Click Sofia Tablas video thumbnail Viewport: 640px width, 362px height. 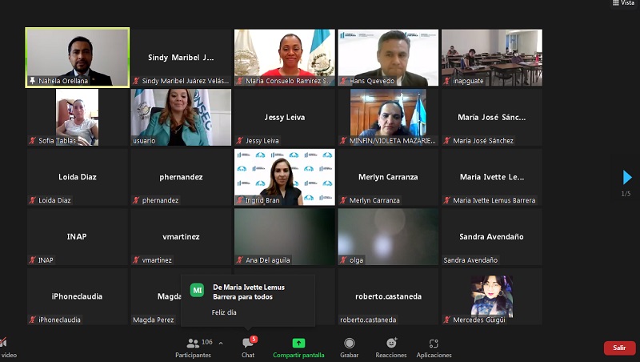click(77, 116)
